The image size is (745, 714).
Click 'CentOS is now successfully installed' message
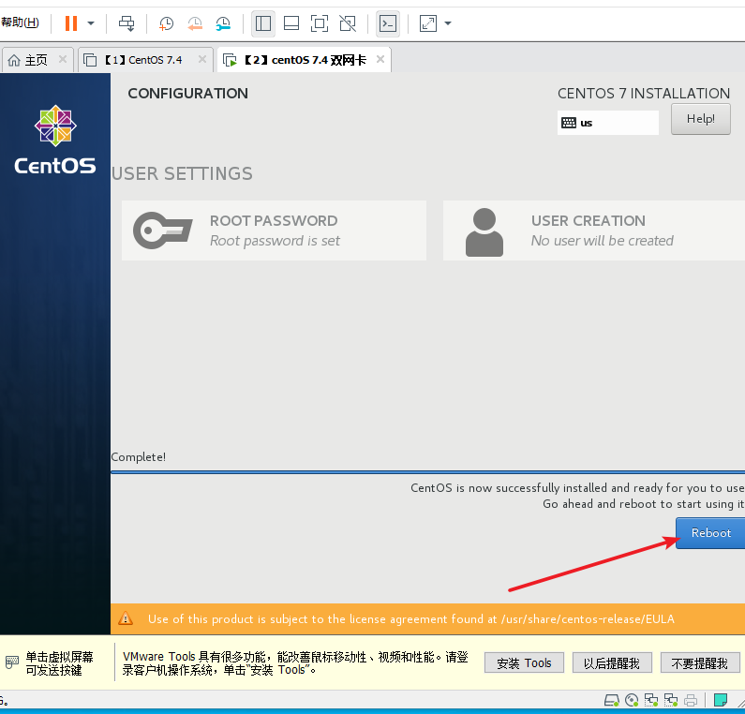(x=577, y=488)
